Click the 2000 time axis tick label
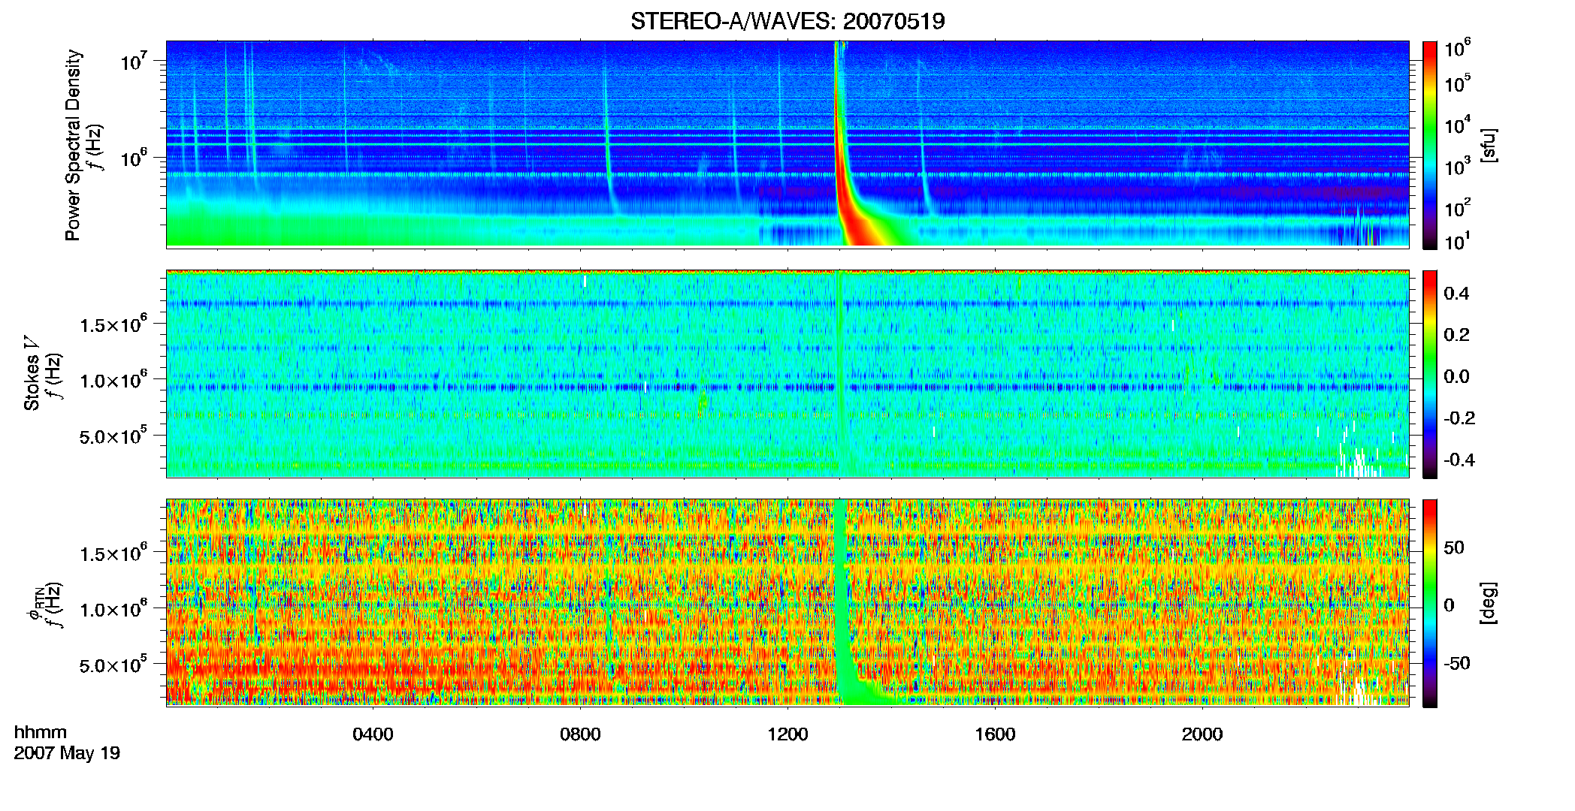 pyautogui.click(x=1202, y=734)
